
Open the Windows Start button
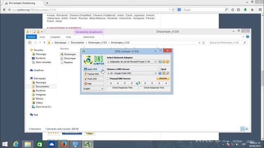pyautogui.click(x=5, y=144)
